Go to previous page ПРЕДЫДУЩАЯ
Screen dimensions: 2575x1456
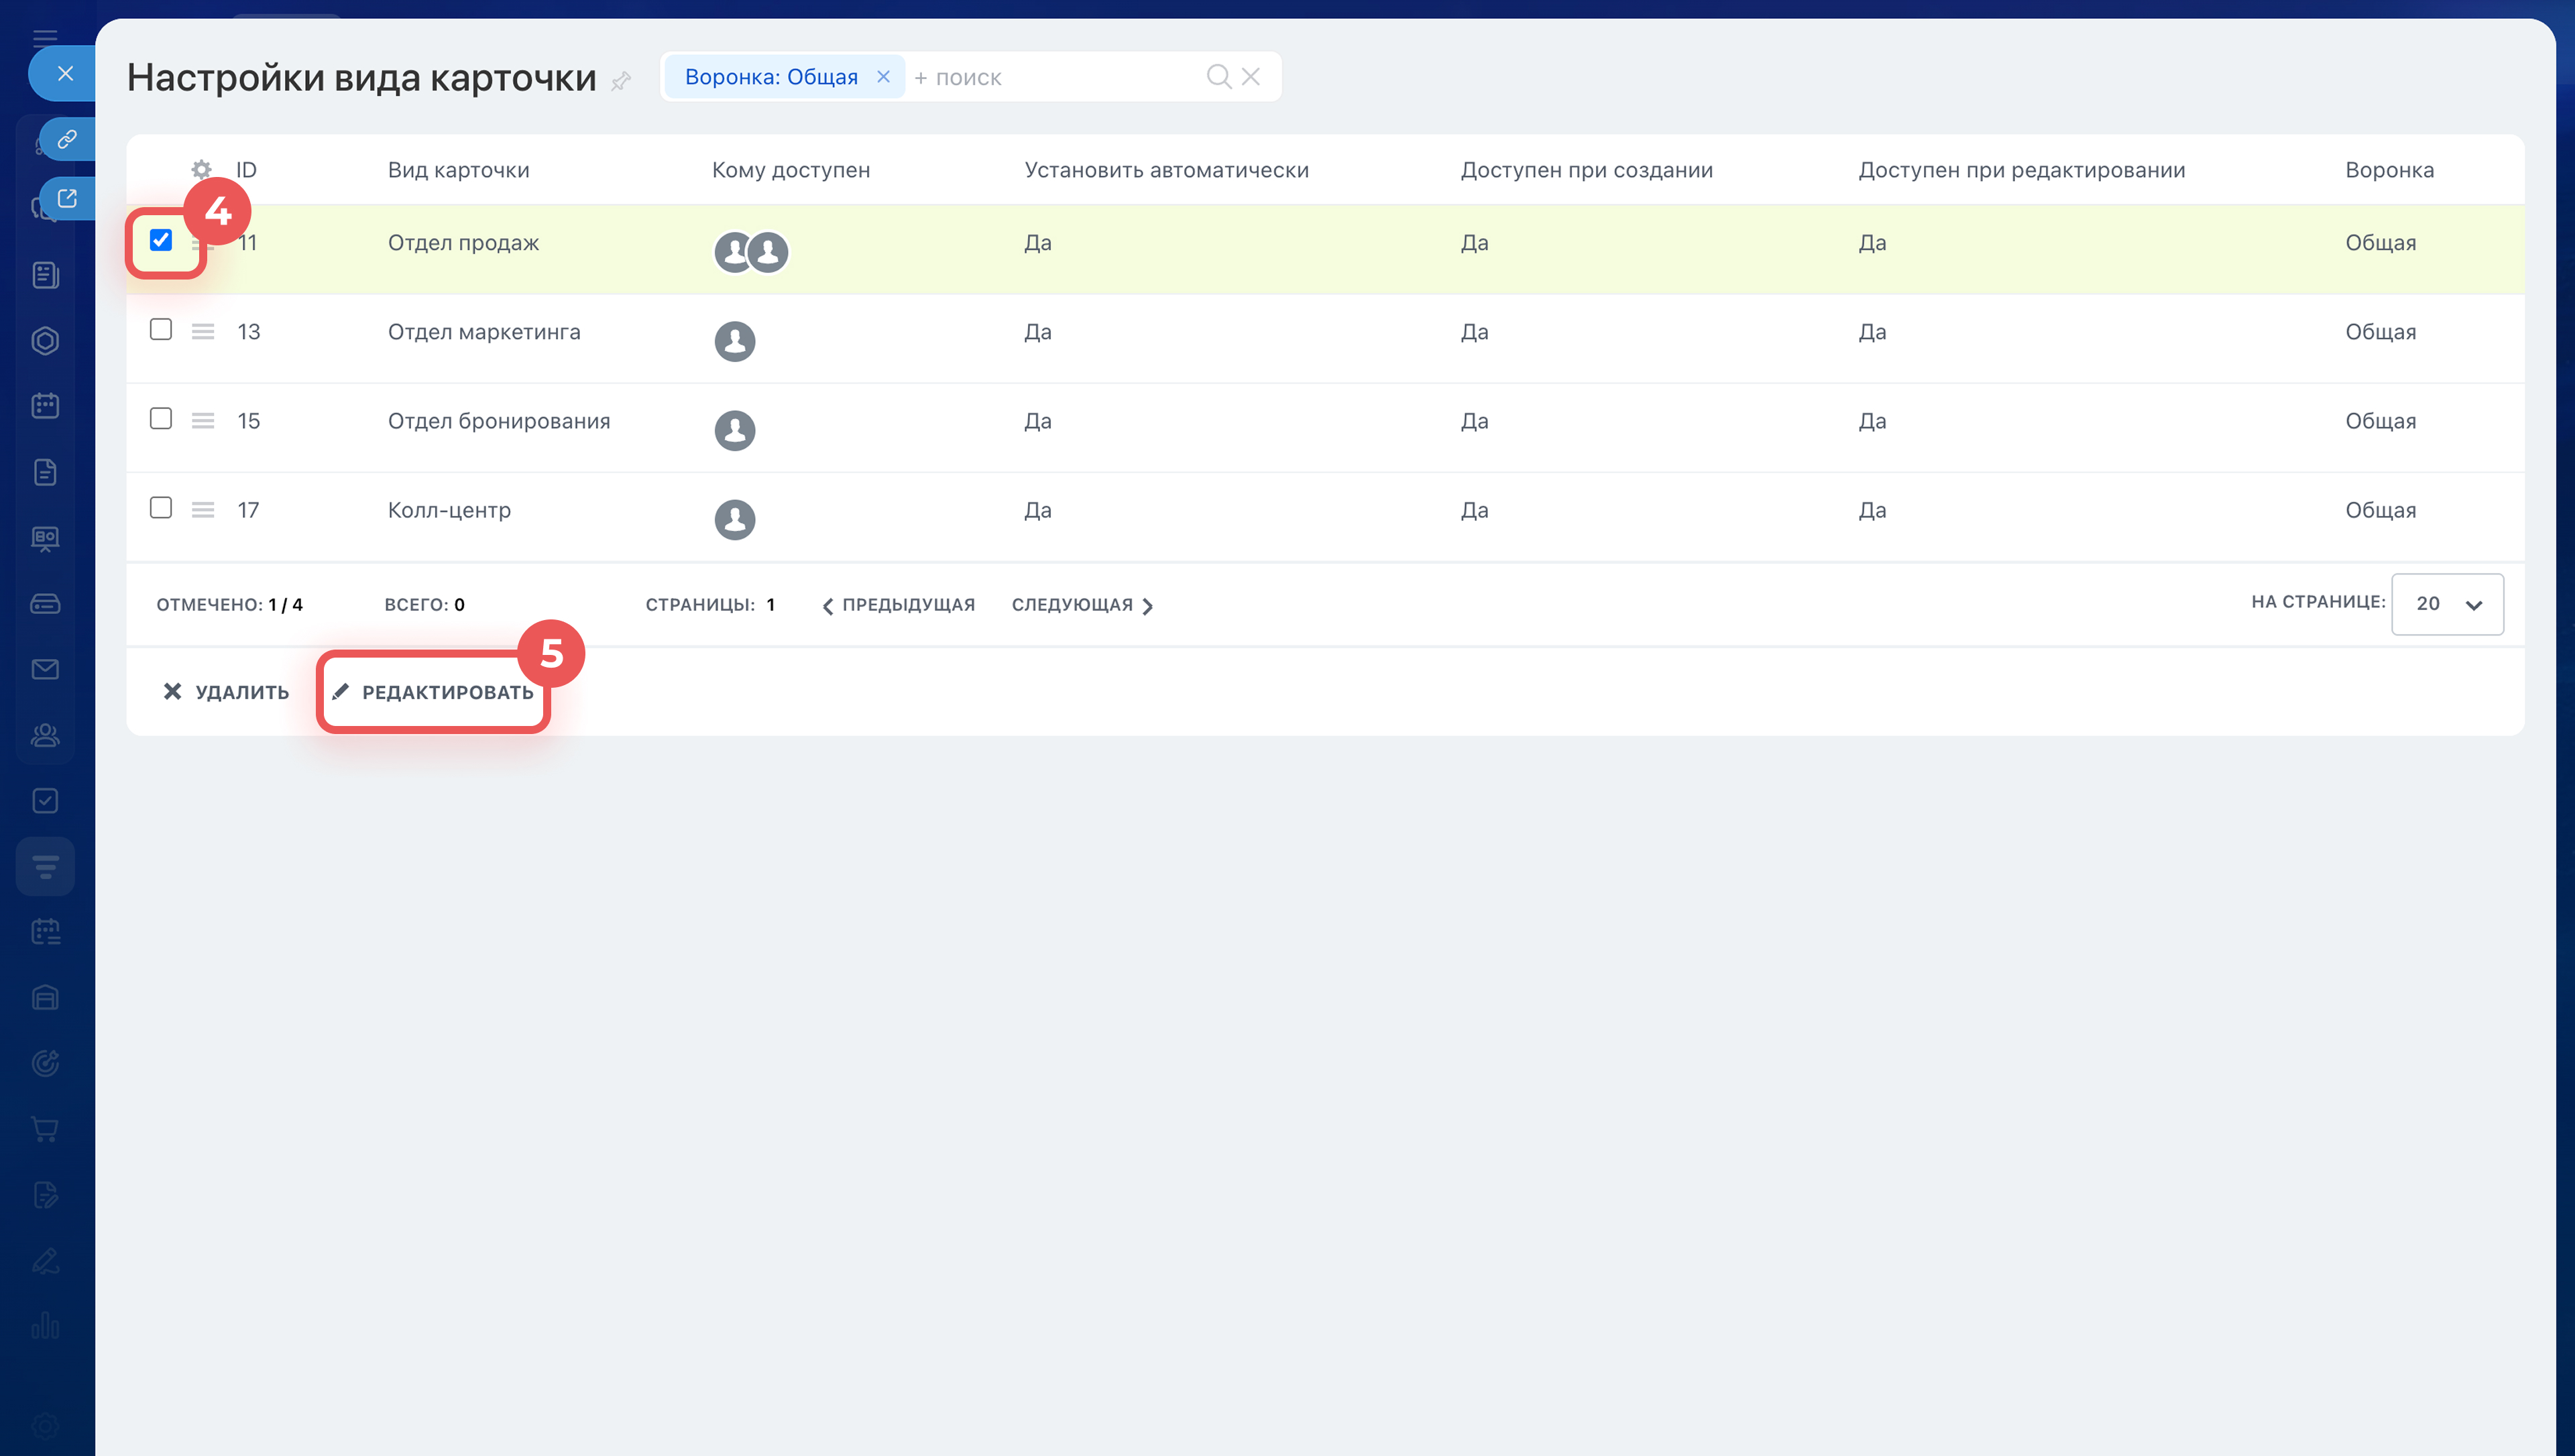(x=898, y=605)
